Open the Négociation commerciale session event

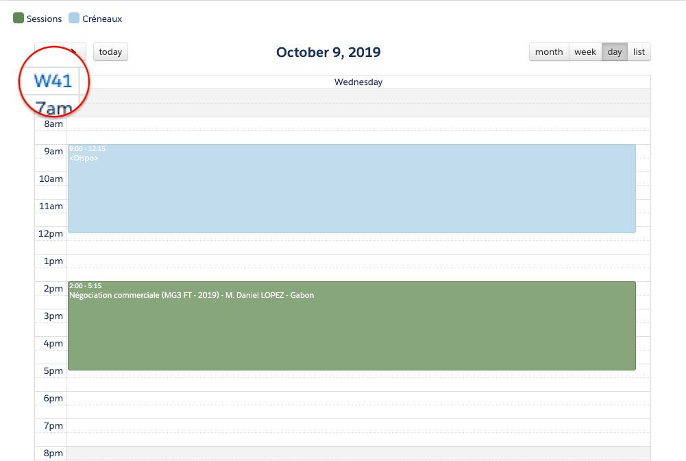352,326
